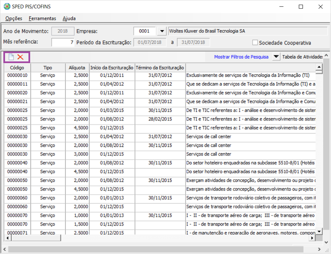Click the table scroll left arrow
This screenshot has height=254, width=331.
[7, 238]
